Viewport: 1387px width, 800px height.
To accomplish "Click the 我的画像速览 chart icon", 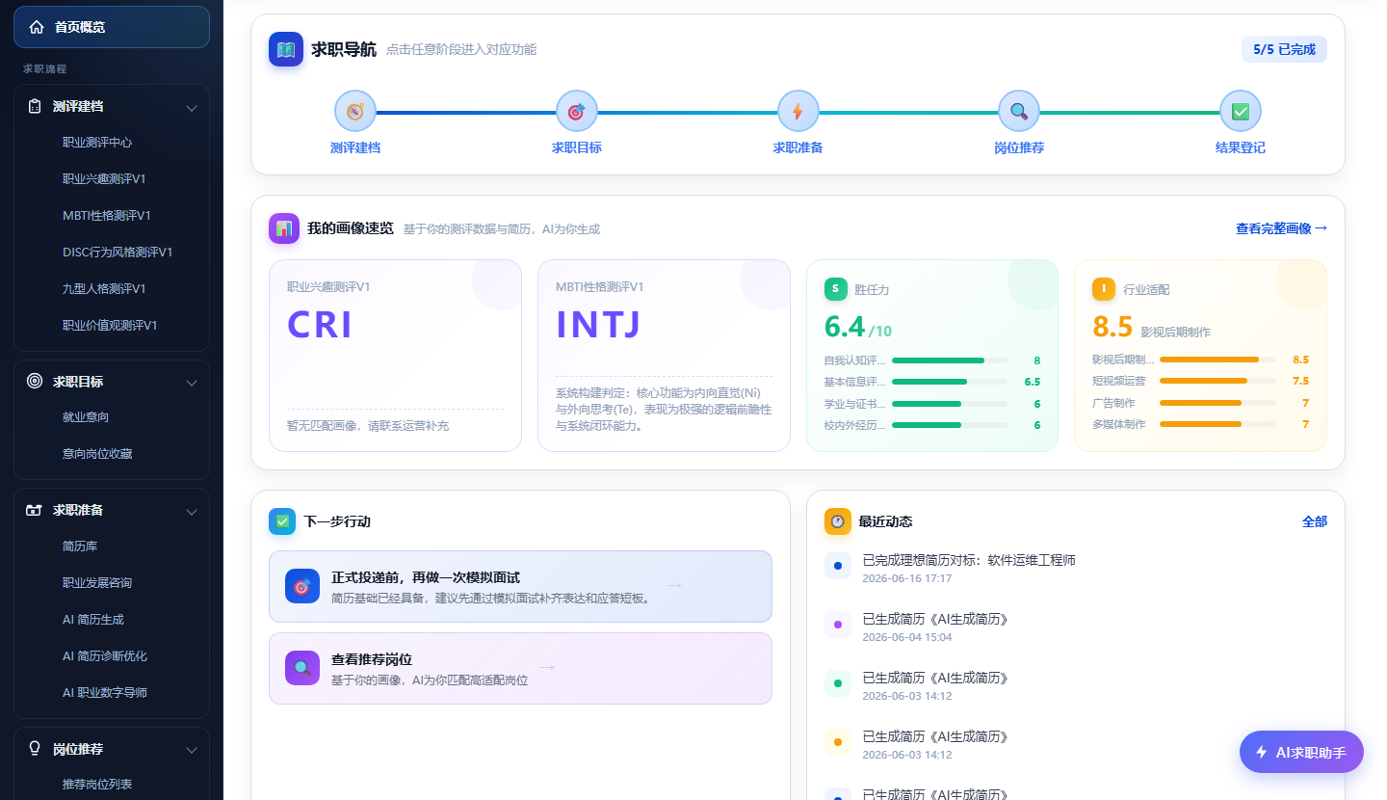I will click(284, 228).
